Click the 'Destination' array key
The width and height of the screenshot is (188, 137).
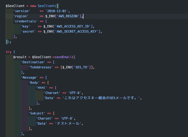pyautogui.click(x=33, y=62)
